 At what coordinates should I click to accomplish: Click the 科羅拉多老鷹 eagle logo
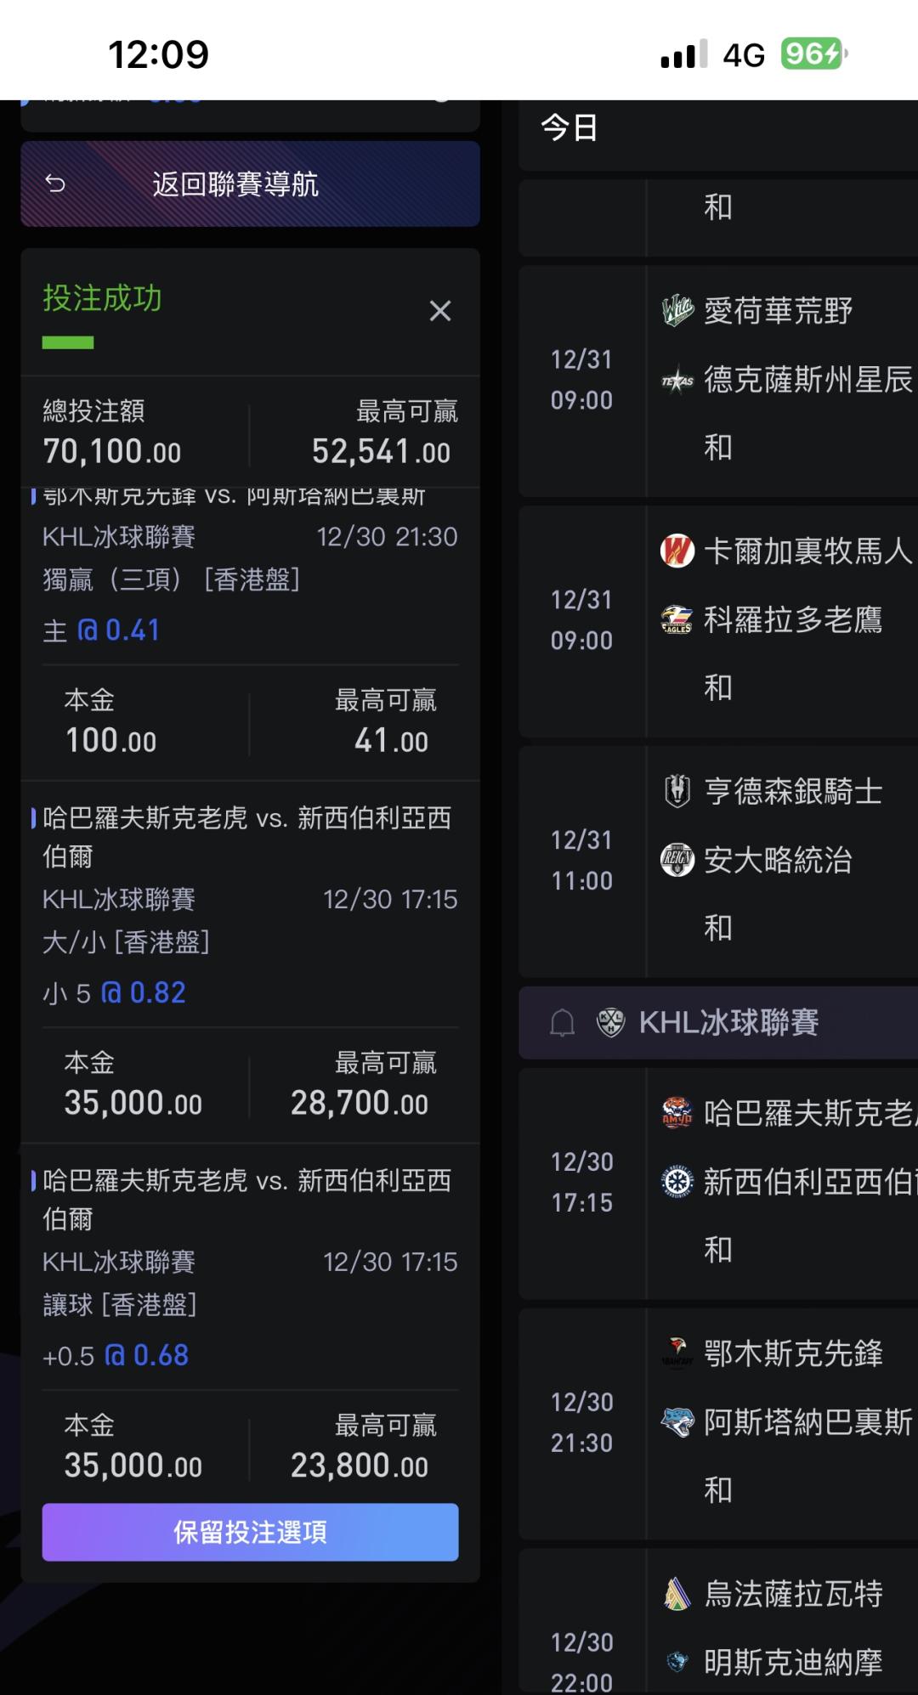677,620
